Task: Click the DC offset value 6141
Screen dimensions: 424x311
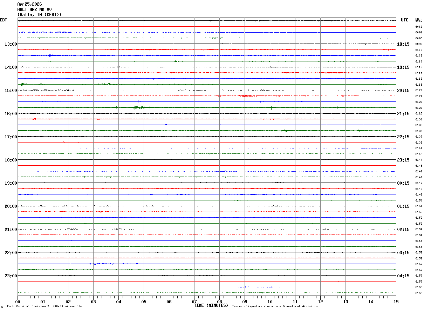Action: tap(419, 148)
